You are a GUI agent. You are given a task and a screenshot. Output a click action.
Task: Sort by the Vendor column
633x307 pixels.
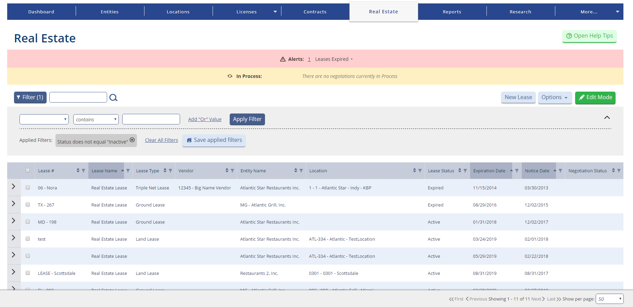227,171
